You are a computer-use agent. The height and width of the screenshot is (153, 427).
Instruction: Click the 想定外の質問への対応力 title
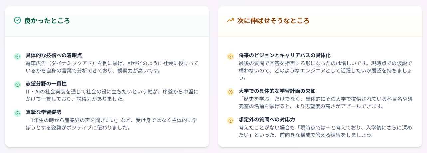coord(267,120)
